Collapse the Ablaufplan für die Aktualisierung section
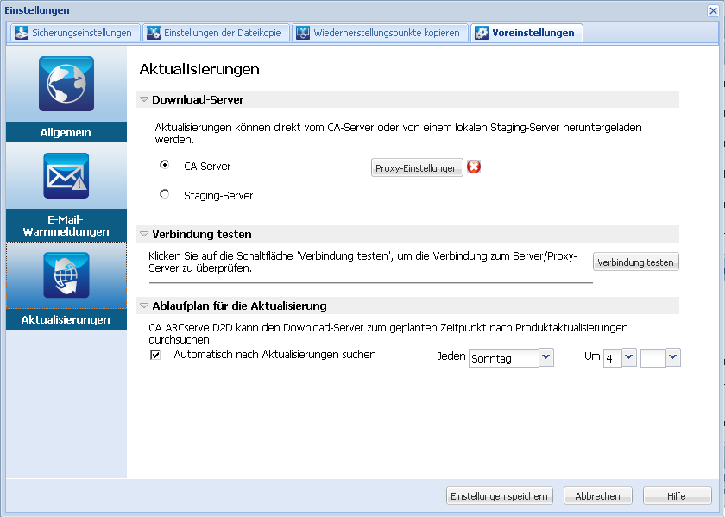The width and height of the screenshot is (725, 517). pos(144,306)
